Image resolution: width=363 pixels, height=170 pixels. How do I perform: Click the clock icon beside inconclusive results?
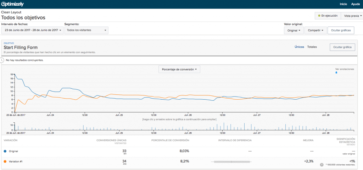click(2, 60)
